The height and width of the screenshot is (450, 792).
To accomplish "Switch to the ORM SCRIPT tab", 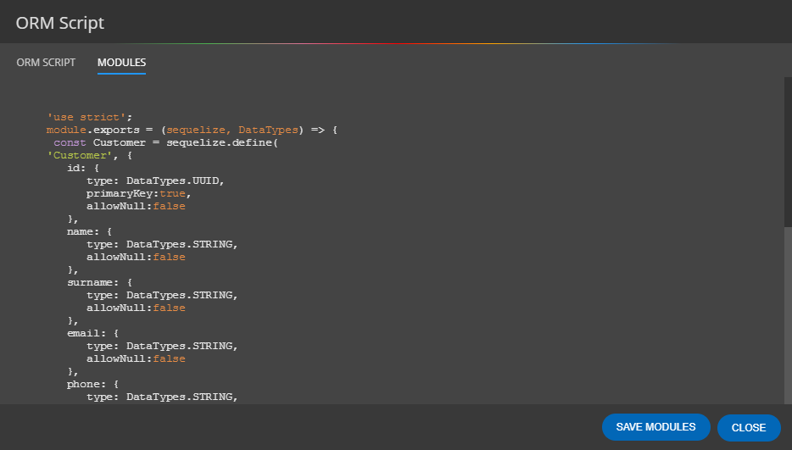I will click(46, 63).
